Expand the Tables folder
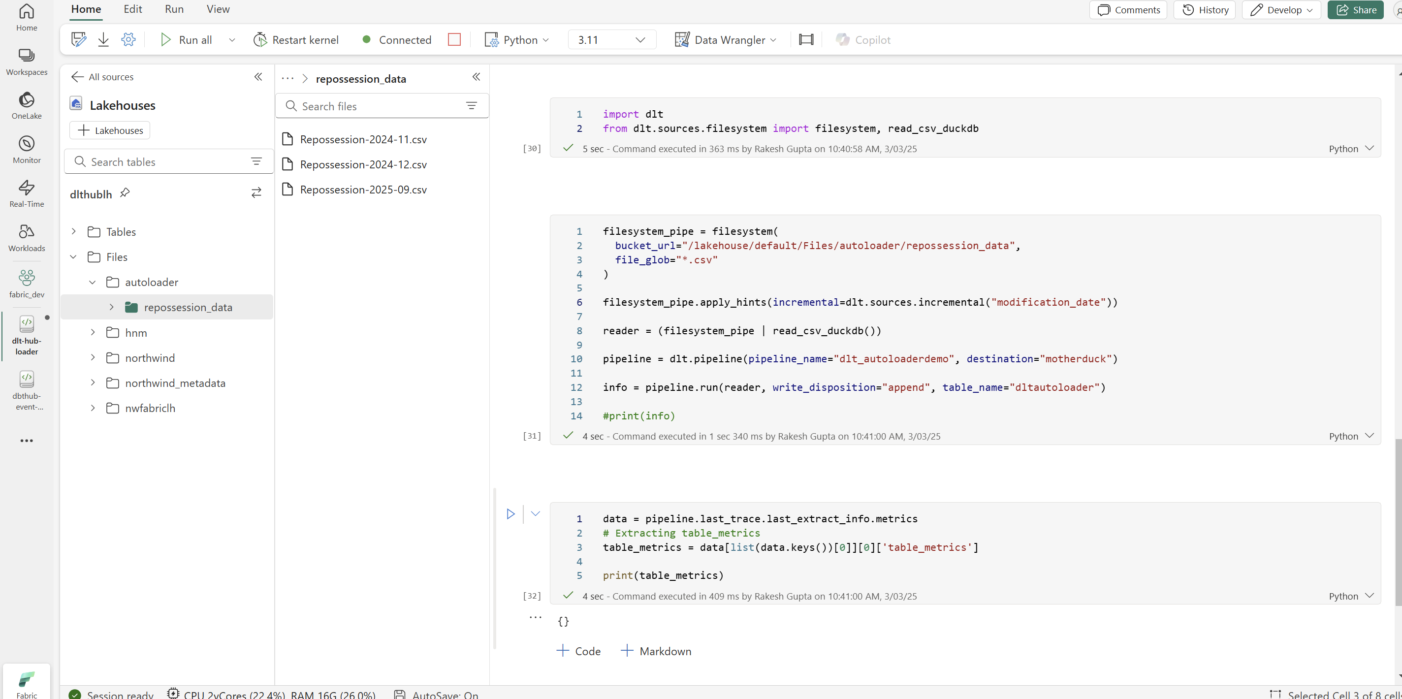Viewport: 1402px width, 699px height. click(x=74, y=231)
